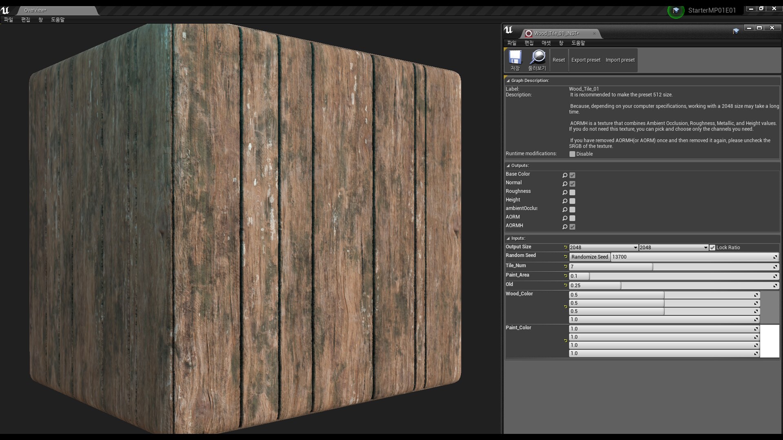
Task: Enable the Roughness output checkbox
Action: [573, 192]
